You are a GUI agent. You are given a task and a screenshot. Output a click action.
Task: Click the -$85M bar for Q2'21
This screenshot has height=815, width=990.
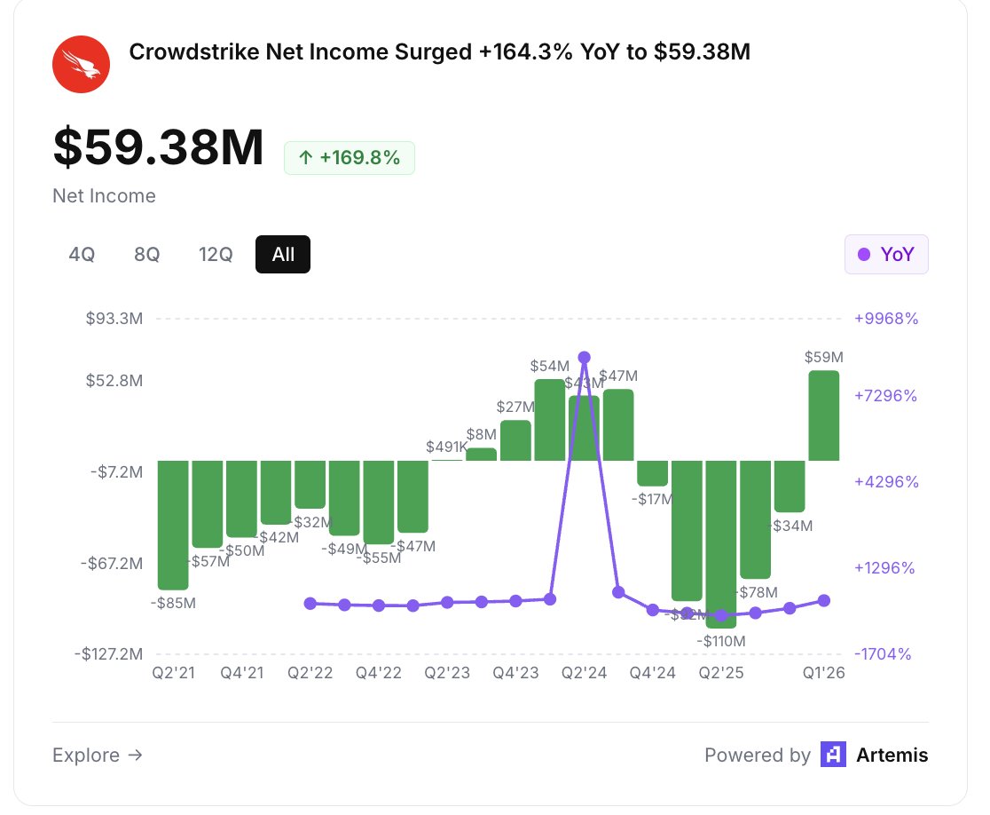click(x=173, y=525)
